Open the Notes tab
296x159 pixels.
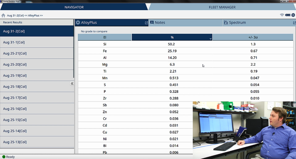[158, 23]
